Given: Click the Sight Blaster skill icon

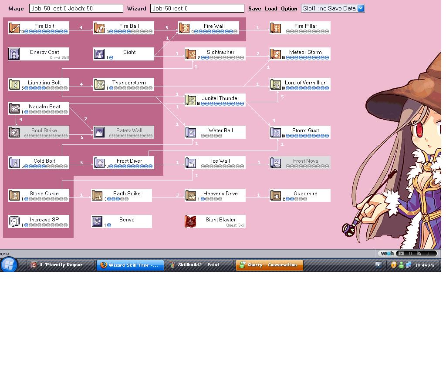Looking at the screenshot, I should [191, 221].
